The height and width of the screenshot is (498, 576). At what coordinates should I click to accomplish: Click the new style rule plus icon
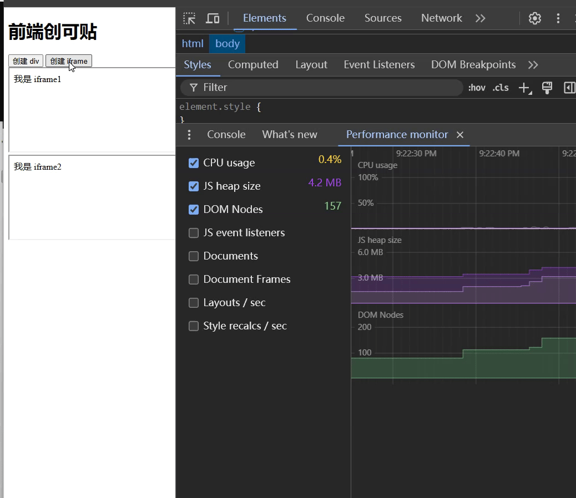coord(524,88)
